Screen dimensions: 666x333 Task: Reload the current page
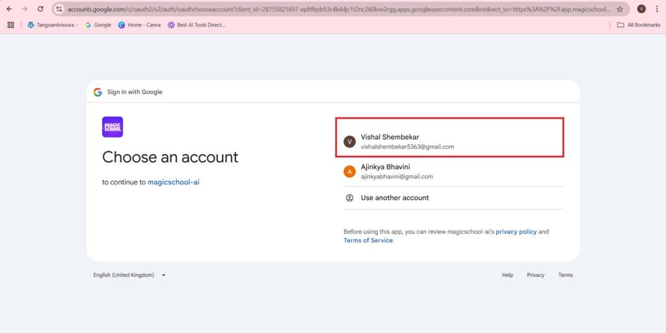click(40, 9)
